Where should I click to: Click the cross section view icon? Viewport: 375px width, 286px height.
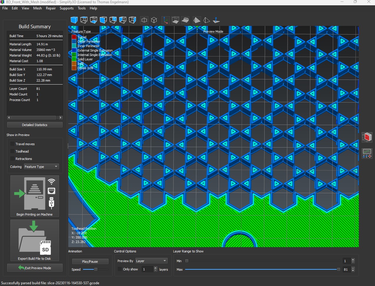click(185, 20)
